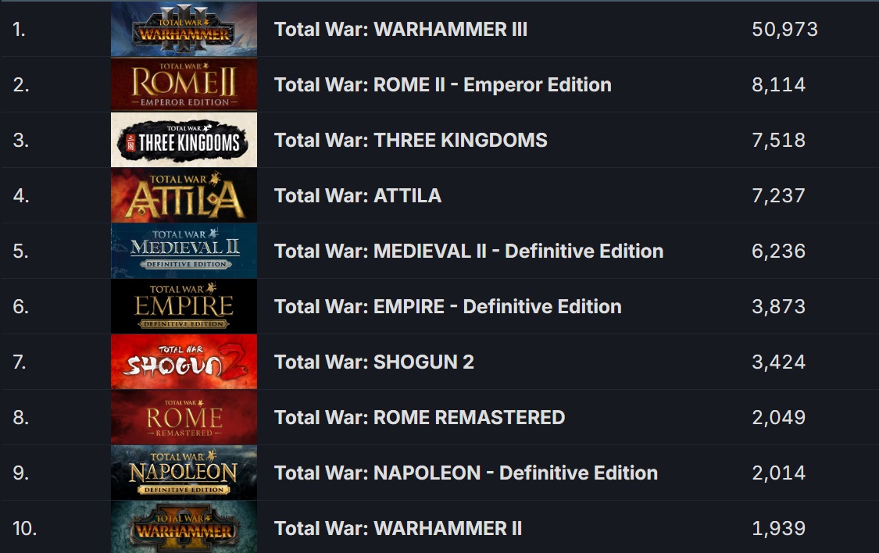
Task: Open the MEDIEVAL II Definitive Edition banner
Action: (x=184, y=252)
